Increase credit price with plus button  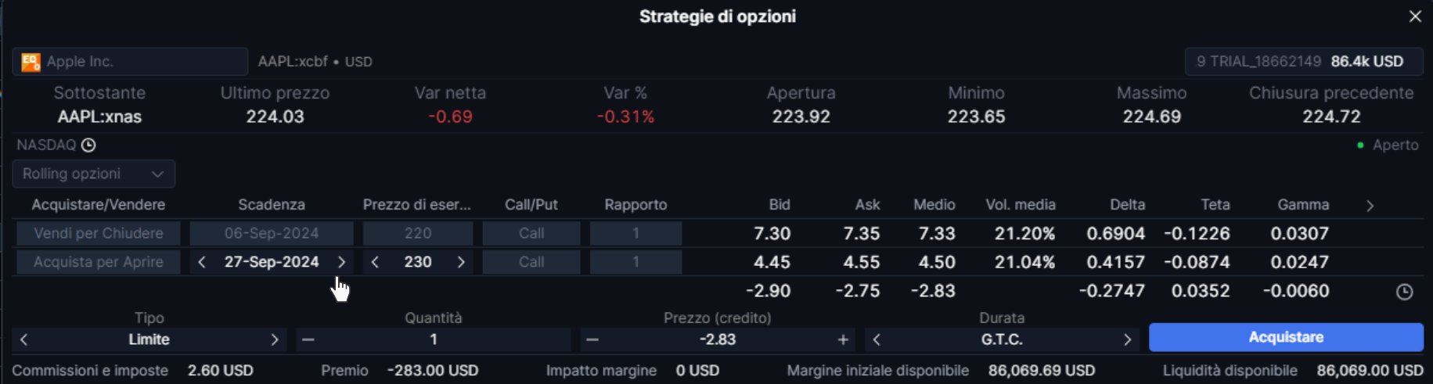pos(843,339)
